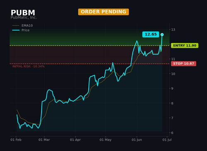The width and height of the screenshot is (207, 151).
Task: Click the 01 Jul axis label
Action: pos(167,140)
